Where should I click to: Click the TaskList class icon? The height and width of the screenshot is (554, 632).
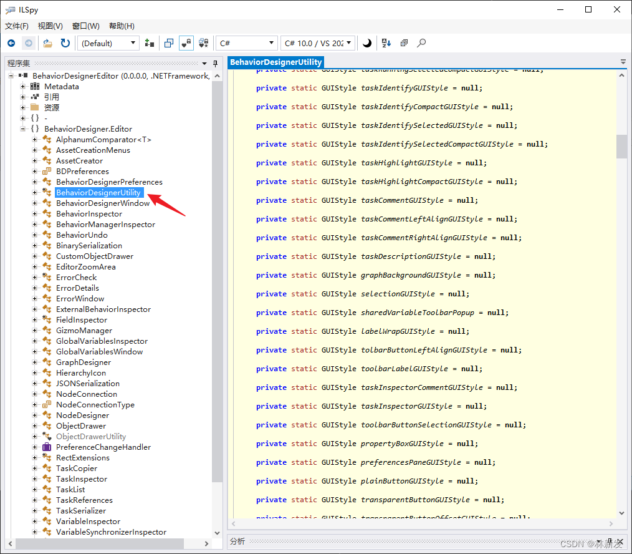(47, 490)
